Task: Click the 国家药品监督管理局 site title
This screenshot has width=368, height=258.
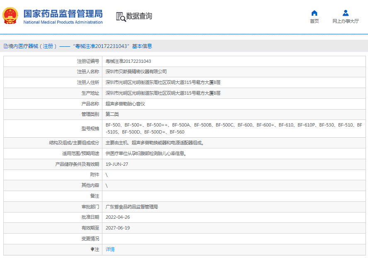Action: pyautogui.click(x=63, y=13)
